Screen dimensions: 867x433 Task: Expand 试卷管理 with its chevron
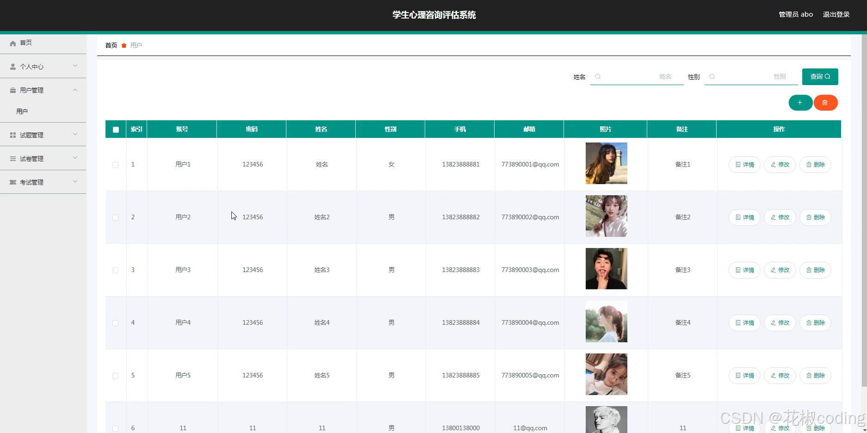click(x=75, y=158)
